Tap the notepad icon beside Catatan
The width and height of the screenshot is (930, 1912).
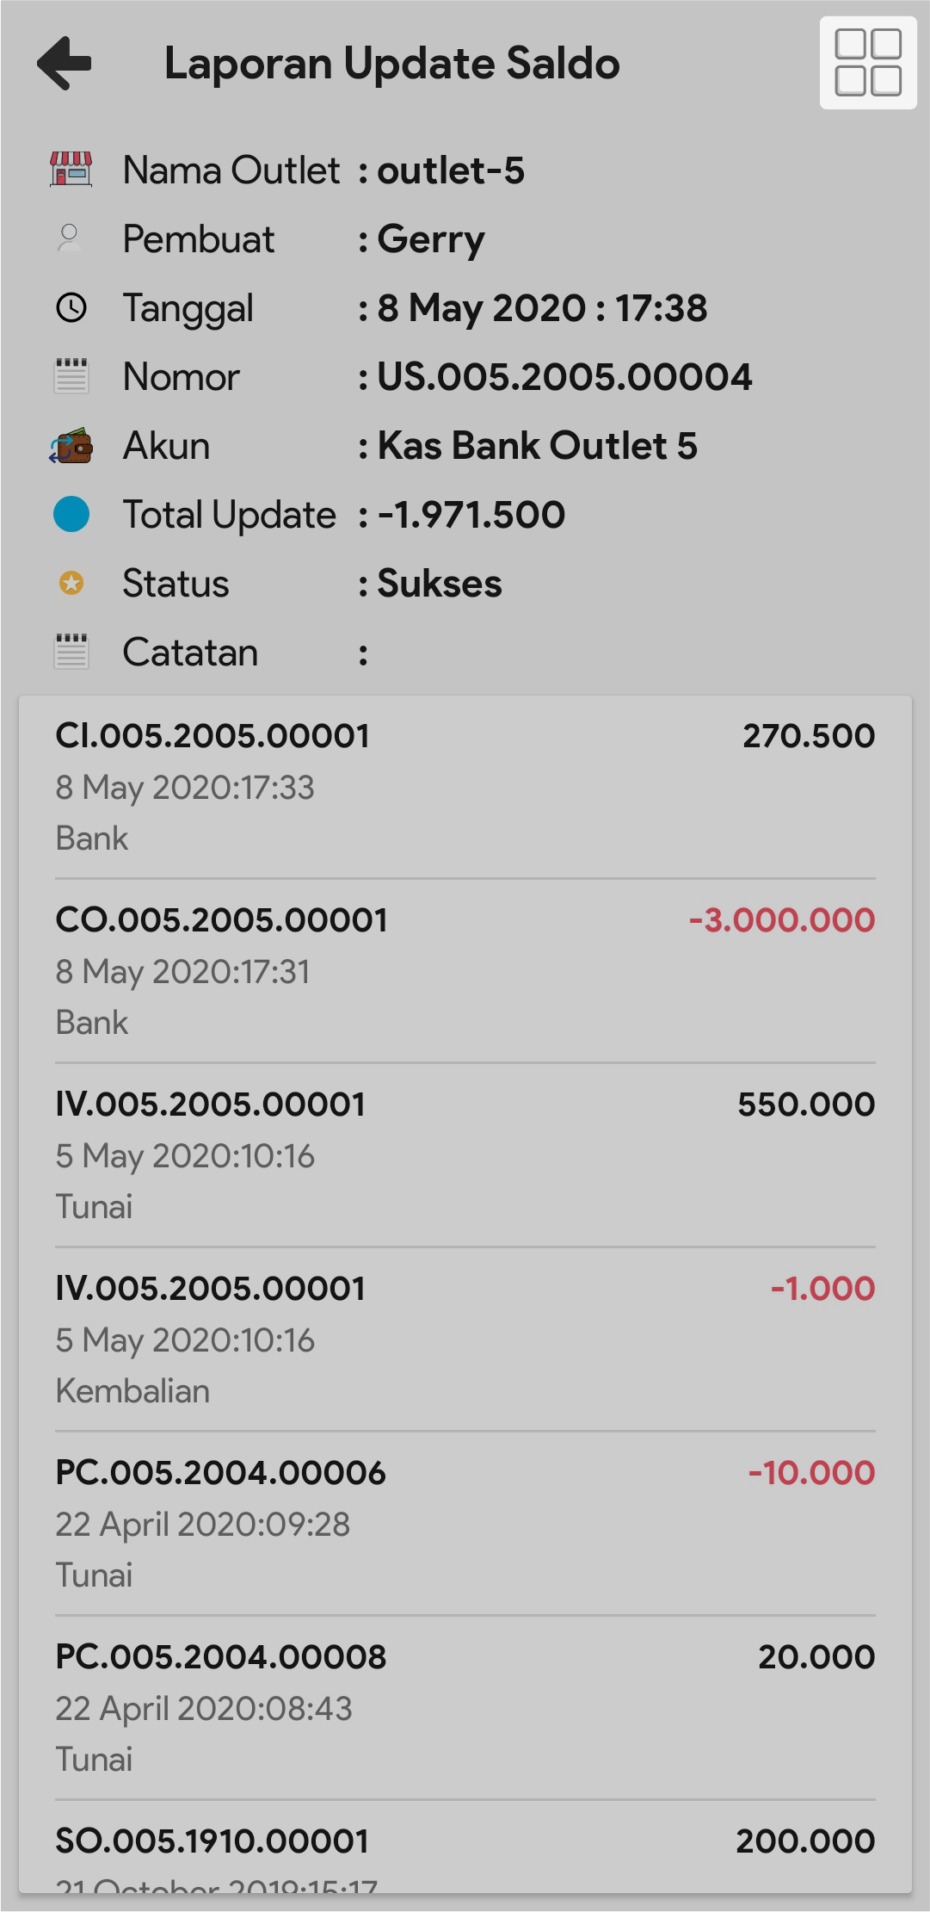(x=71, y=652)
